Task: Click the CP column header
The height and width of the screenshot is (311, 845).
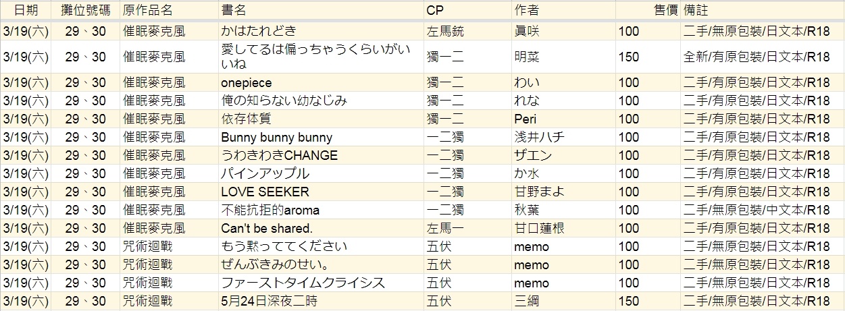Action: point(467,10)
